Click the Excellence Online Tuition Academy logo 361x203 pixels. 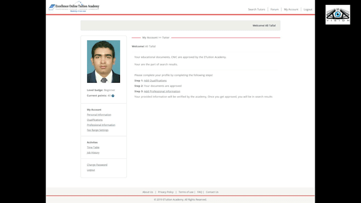(x=74, y=7)
